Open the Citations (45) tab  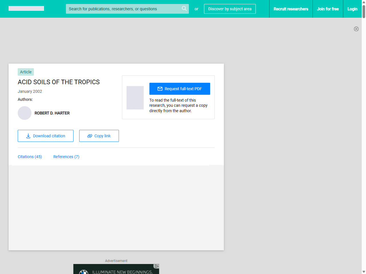click(x=30, y=157)
